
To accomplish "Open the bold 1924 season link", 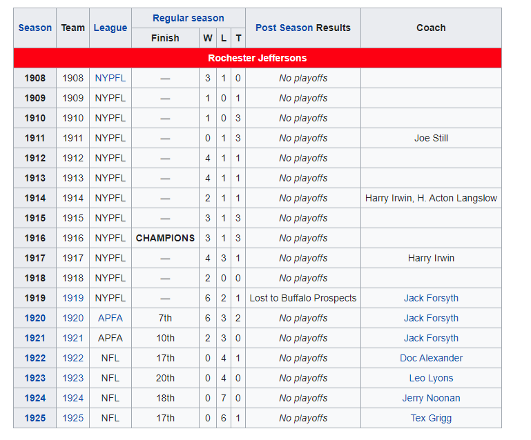I will click(x=35, y=398).
